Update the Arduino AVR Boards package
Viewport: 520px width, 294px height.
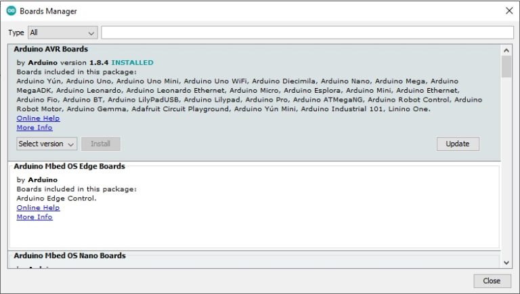click(458, 144)
